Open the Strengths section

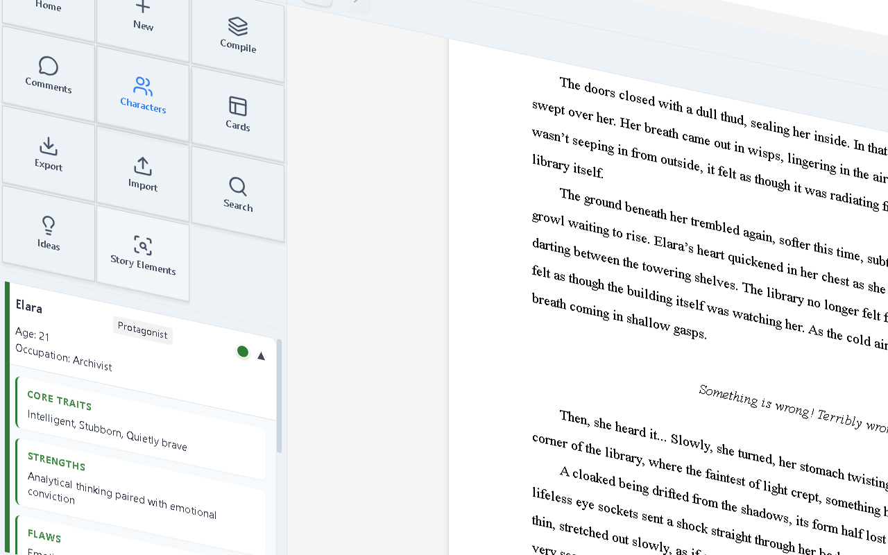[x=56, y=461]
